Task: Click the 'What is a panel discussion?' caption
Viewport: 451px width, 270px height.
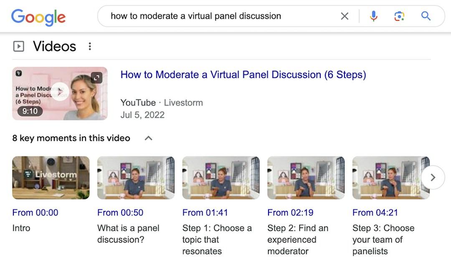Action: tap(128, 234)
